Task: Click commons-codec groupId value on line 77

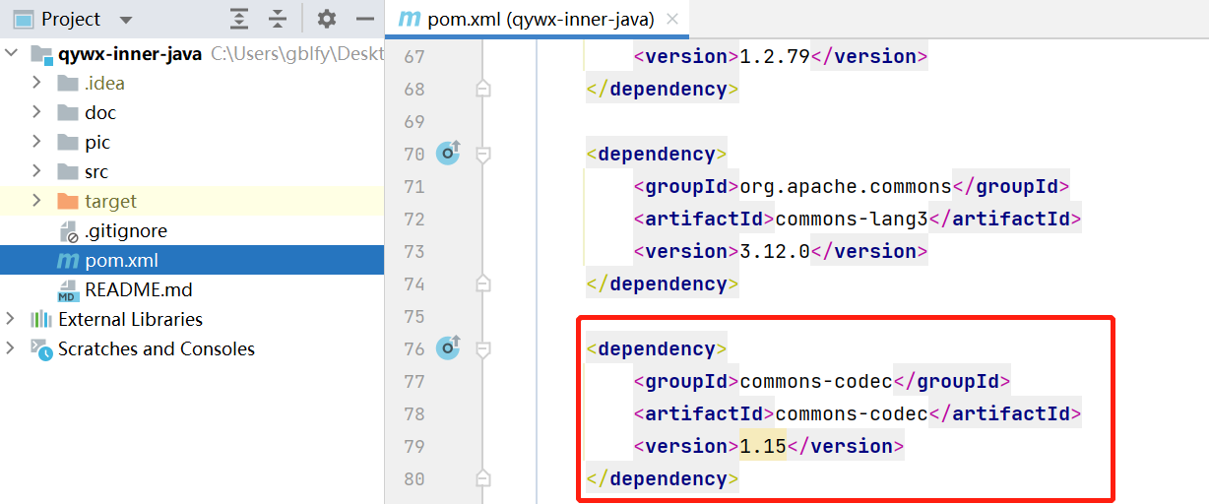Action: (816, 381)
